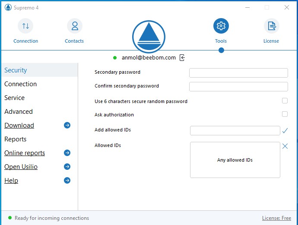Click the Allowed IDs list box

click(x=235, y=160)
